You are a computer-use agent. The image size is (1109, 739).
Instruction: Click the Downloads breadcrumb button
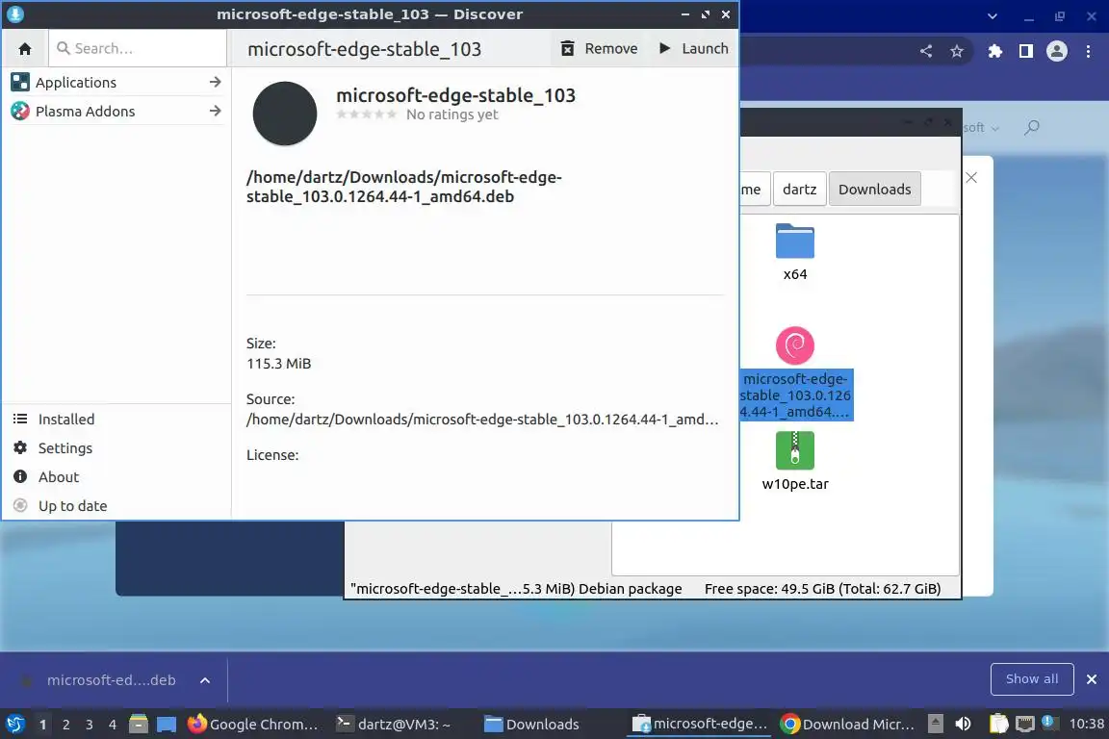tap(875, 189)
